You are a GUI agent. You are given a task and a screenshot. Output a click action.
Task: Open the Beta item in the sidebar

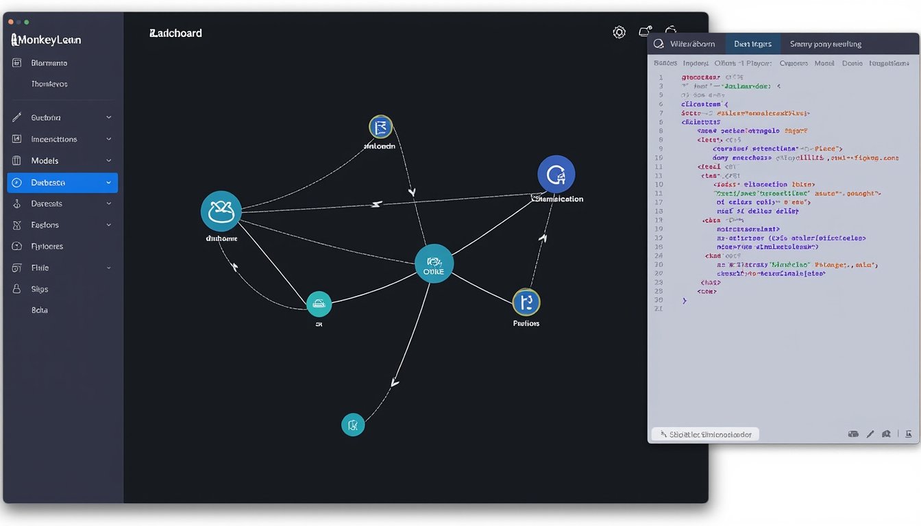point(38,310)
